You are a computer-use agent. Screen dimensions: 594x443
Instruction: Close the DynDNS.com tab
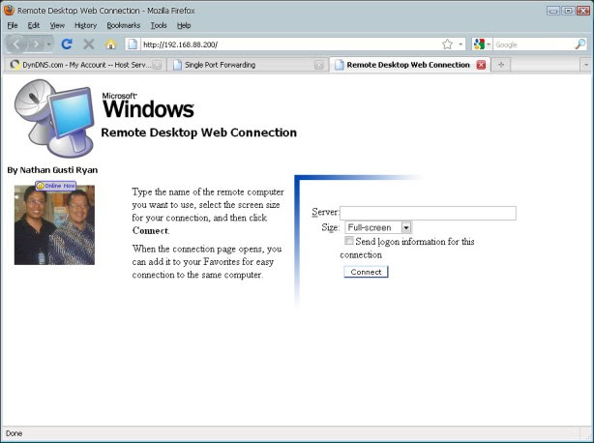point(157,65)
